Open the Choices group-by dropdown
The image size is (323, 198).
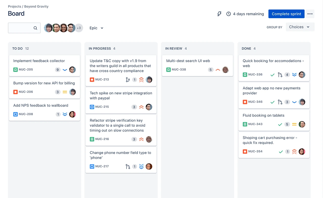pos(300,27)
